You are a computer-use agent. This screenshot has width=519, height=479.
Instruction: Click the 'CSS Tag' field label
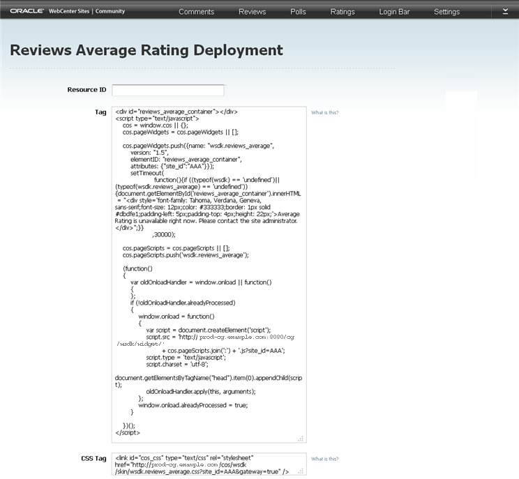[93, 459]
